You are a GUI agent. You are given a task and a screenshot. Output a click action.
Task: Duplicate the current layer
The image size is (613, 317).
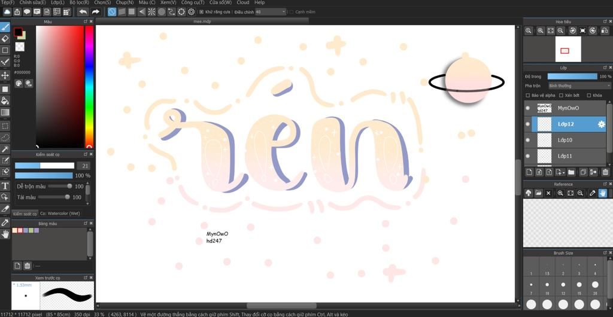[583, 172]
